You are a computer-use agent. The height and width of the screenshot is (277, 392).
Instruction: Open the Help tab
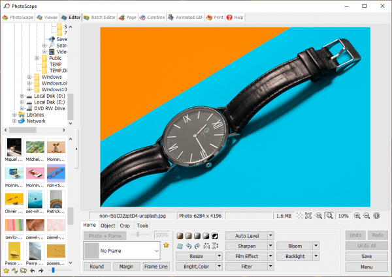(235, 18)
